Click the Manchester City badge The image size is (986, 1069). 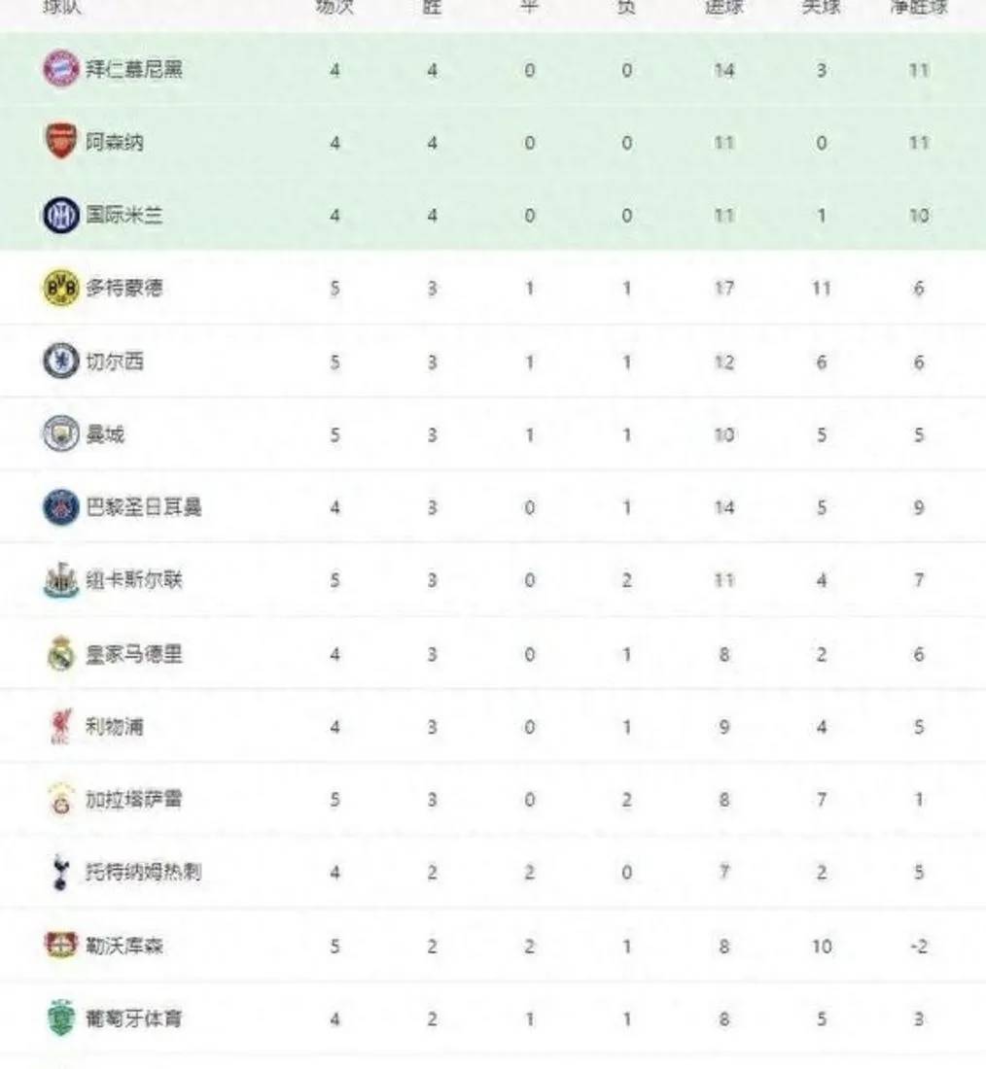tap(60, 434)
